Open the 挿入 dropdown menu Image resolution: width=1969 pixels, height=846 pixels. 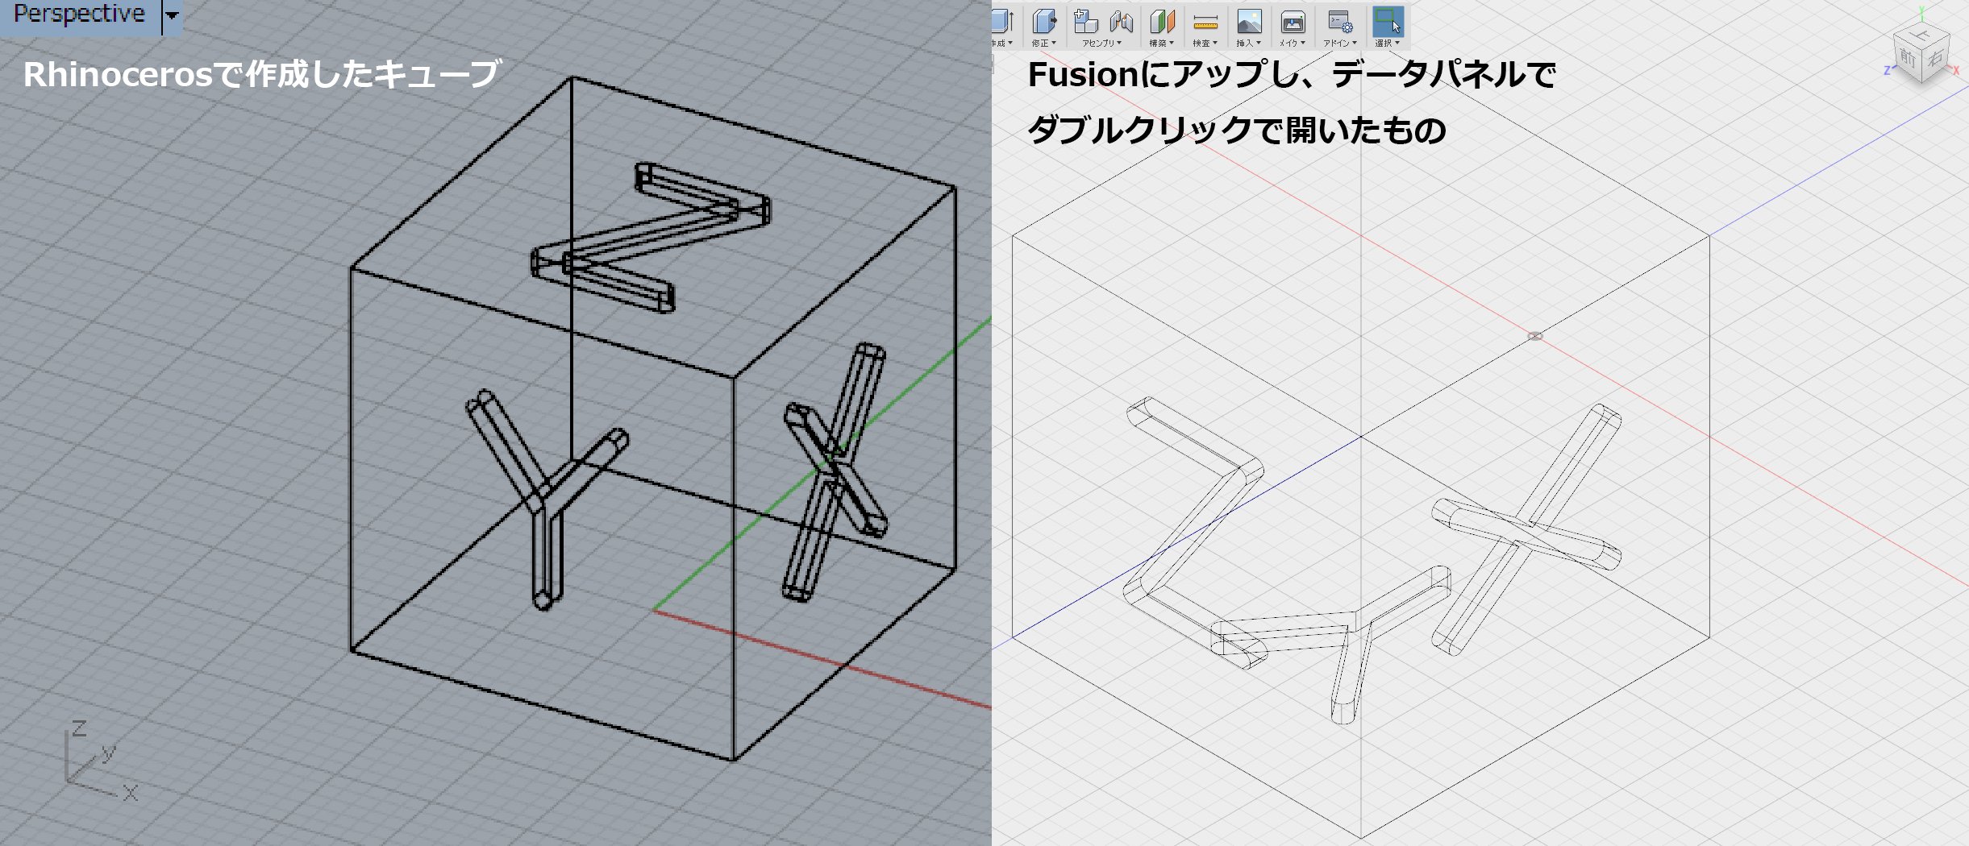coord(1248,44)
